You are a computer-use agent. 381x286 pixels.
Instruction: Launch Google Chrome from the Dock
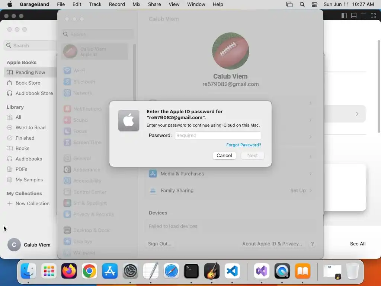coord(89,271)
